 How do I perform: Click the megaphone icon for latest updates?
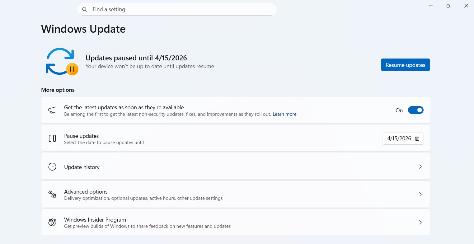pyautogui.click(x=52, y=110)
